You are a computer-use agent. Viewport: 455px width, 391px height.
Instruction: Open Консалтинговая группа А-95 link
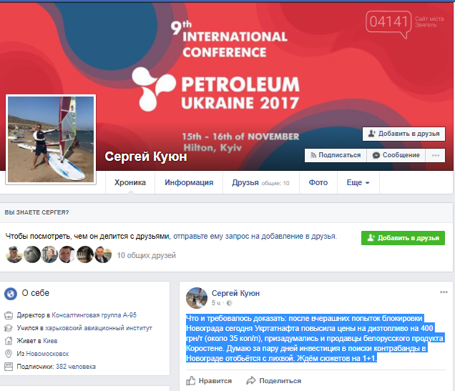coord(94,315)
